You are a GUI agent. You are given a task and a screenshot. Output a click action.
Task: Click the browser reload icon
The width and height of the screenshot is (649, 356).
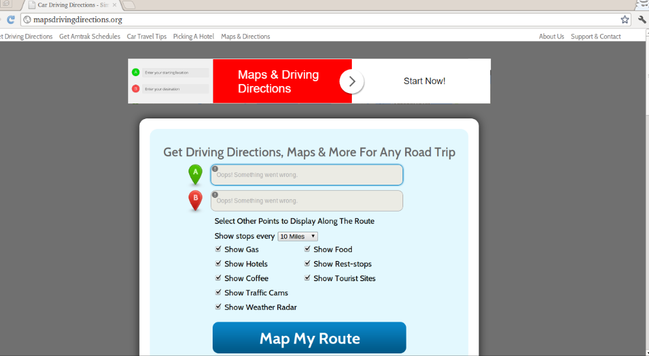(11, 20)
